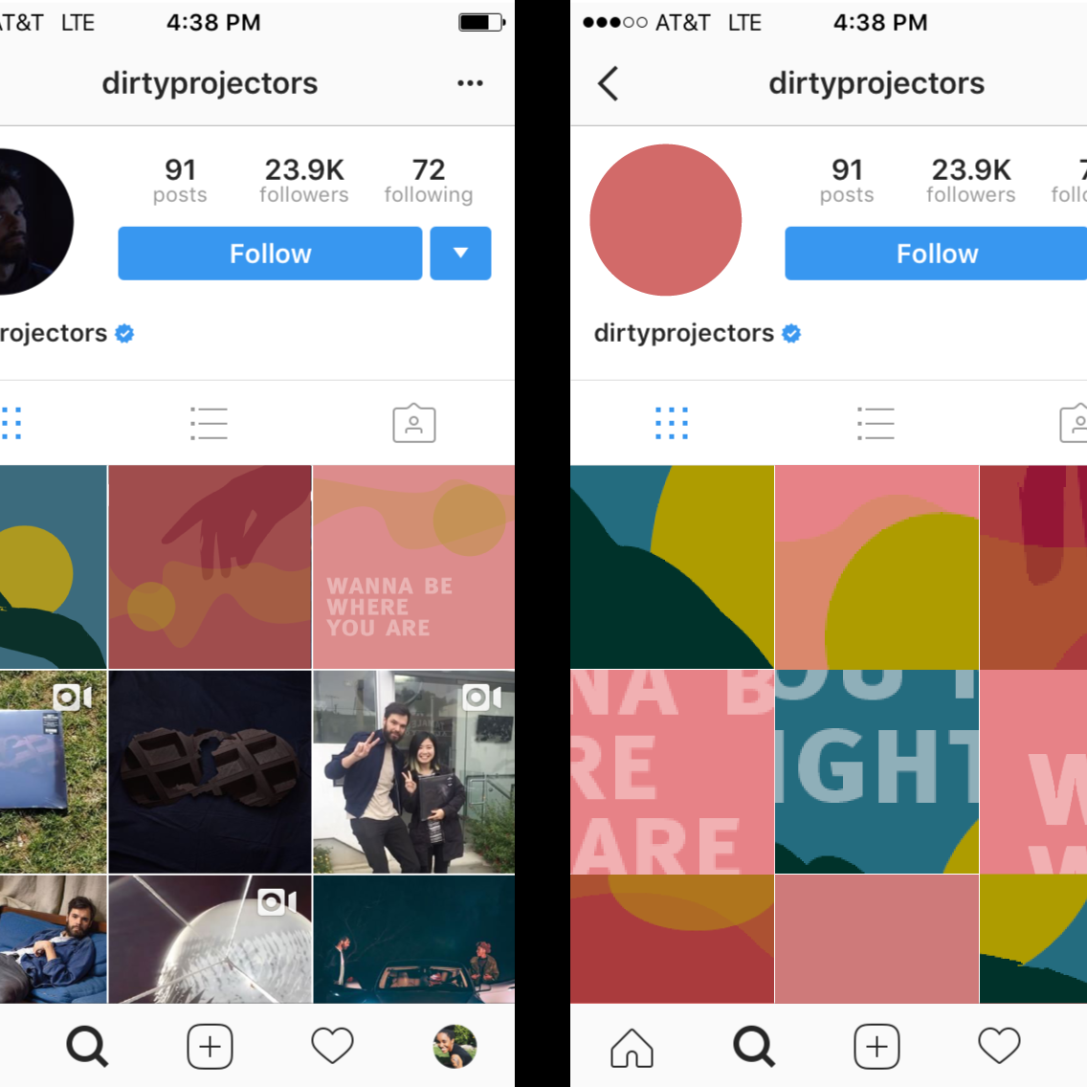Switch to list view on right profile
The image size is (1087, 1087).
876,424
